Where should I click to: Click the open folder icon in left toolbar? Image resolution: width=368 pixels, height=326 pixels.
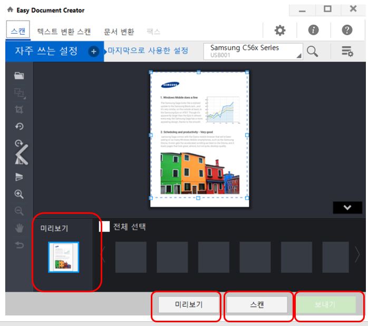[19, 76]
